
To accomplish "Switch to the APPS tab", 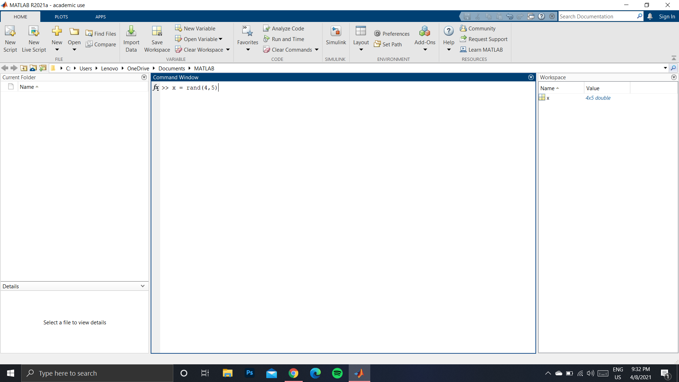I will coord(100,16).
